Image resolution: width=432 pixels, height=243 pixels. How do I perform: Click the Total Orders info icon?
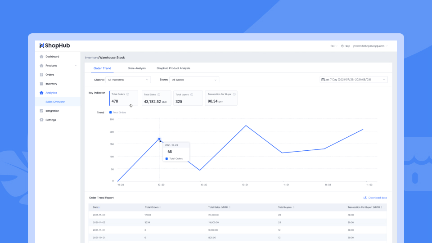pyautogui.click(x=128, y=94)
